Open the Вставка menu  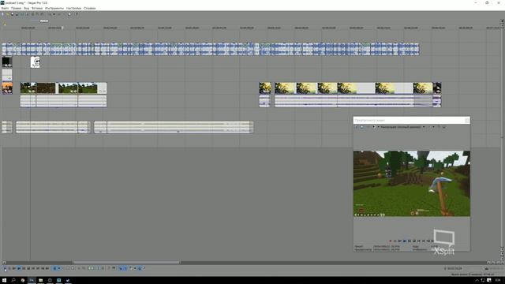(x=37, y=8)
